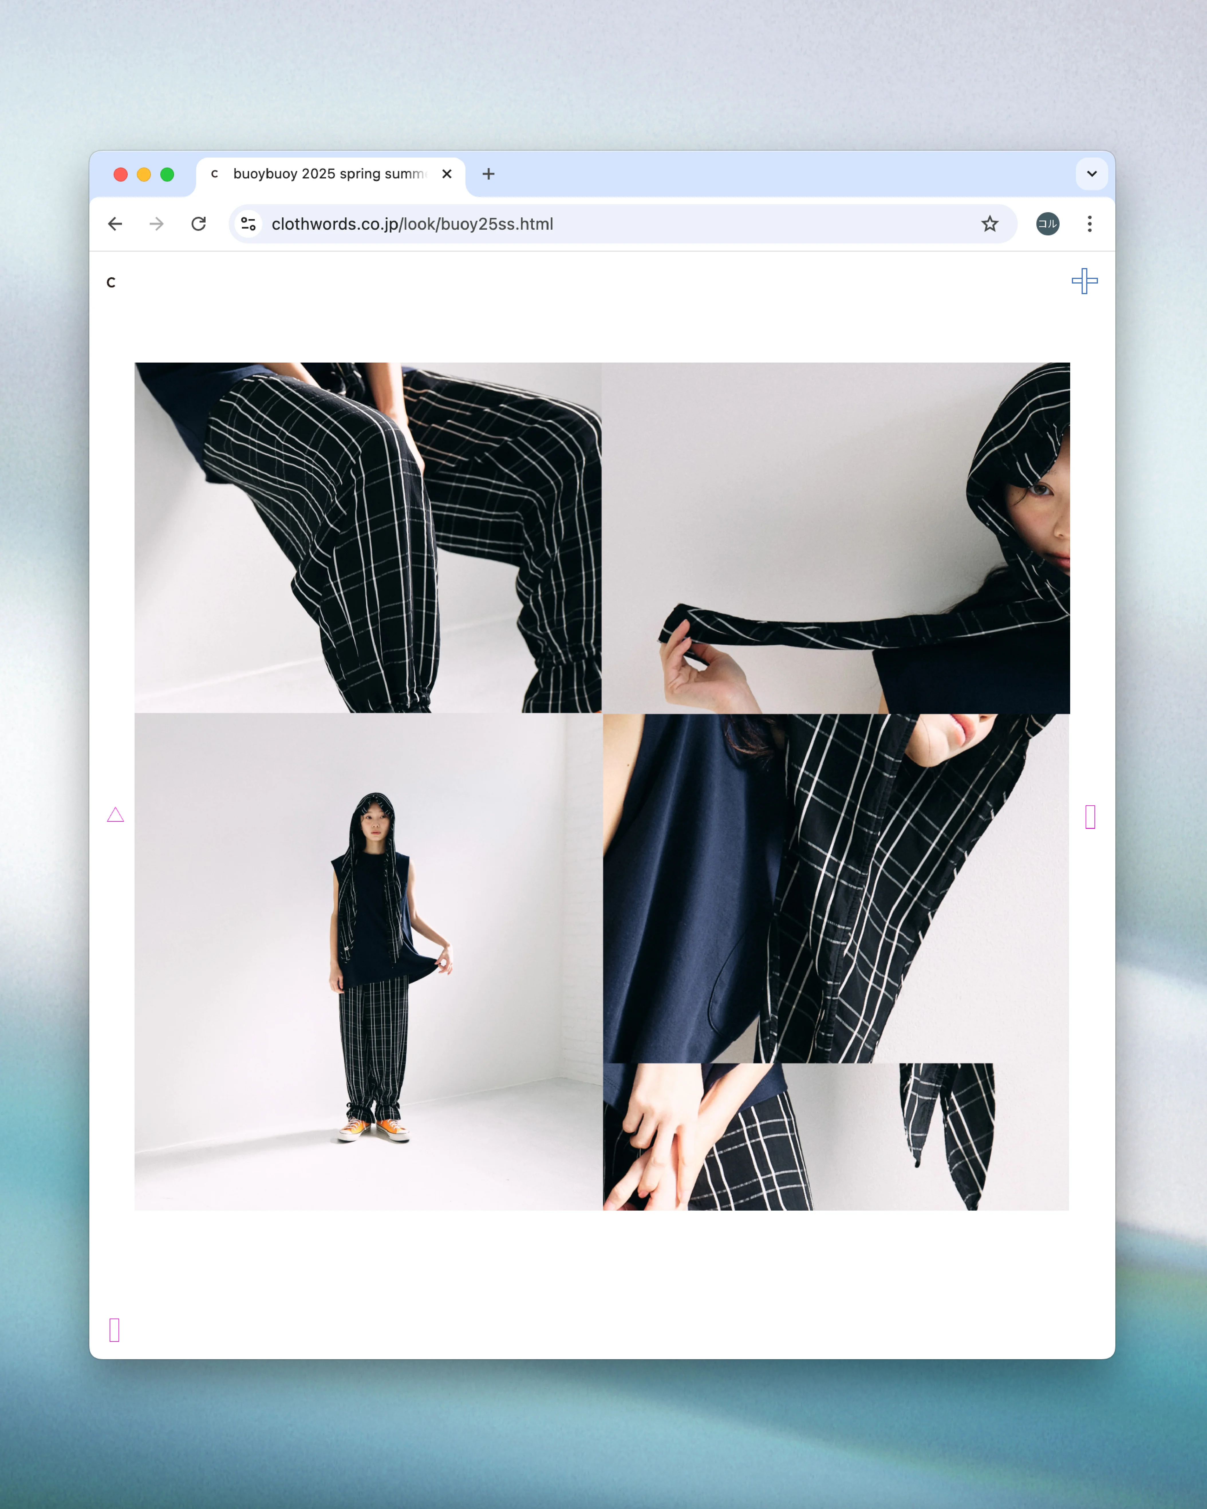The width and height of the screenshot is (1207, 1509).
Task: Open Chrome three-dot menu
Action: pyautogui.click(x=1089, y=224)
